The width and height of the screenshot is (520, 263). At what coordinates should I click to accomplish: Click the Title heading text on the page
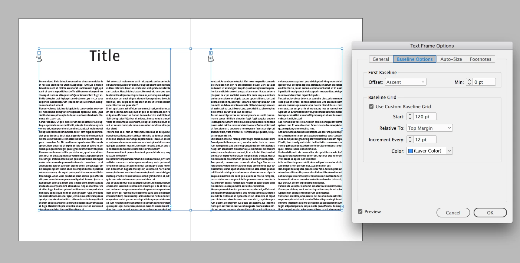pos(105,56)
